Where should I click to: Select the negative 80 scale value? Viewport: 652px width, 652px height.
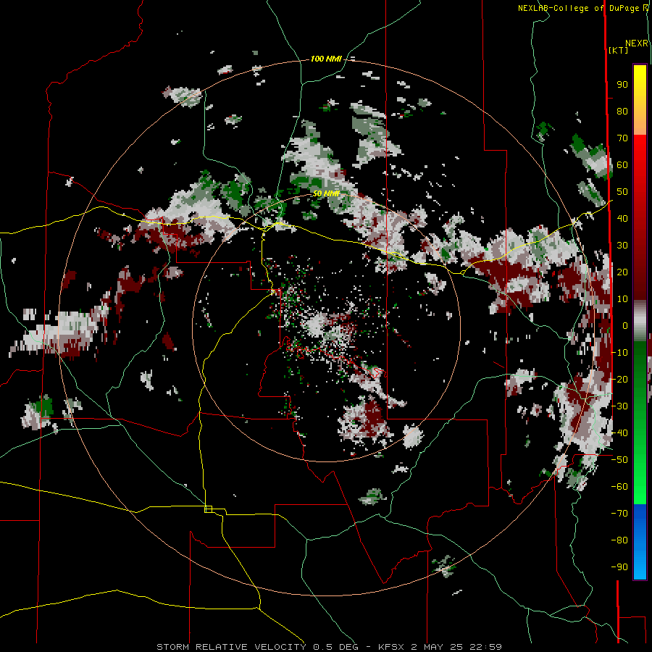pos(619,540)
